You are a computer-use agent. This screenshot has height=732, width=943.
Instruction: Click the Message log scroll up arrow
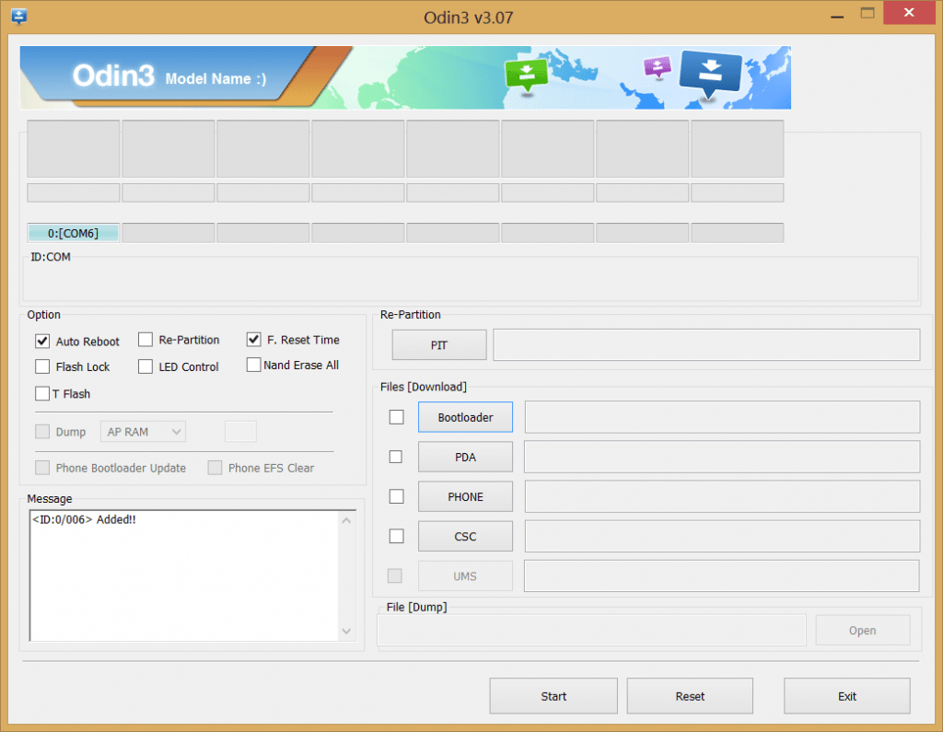coord(346,521)
